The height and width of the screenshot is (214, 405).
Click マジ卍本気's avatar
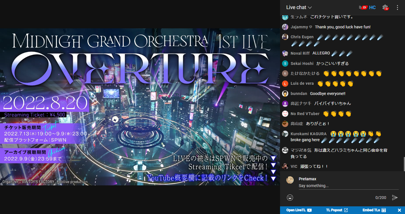coord(285,150)
